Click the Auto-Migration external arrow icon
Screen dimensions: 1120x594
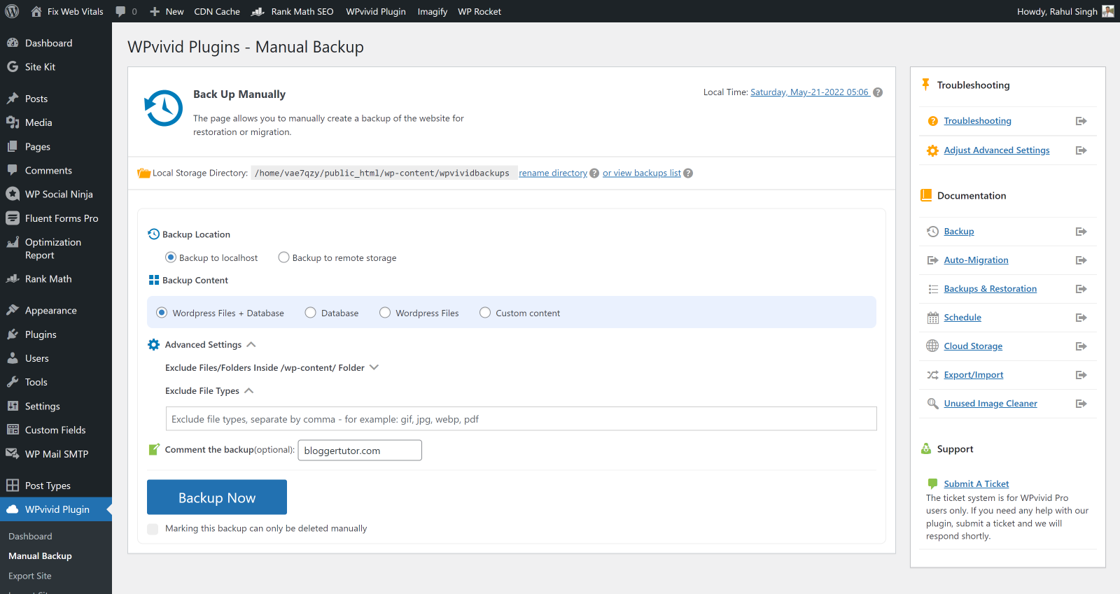(x=1081, y=260)
